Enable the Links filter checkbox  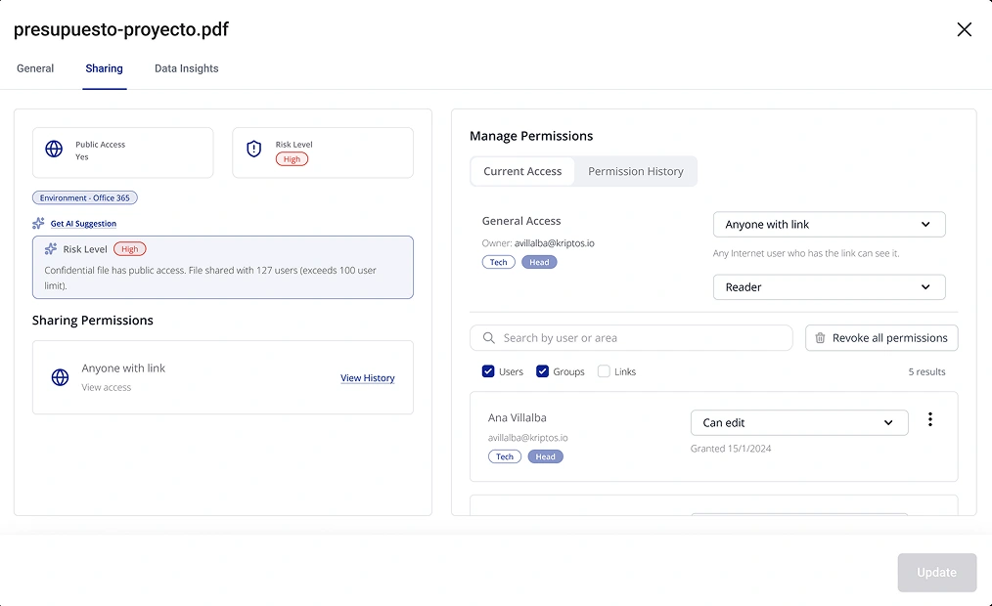(604, 371)
